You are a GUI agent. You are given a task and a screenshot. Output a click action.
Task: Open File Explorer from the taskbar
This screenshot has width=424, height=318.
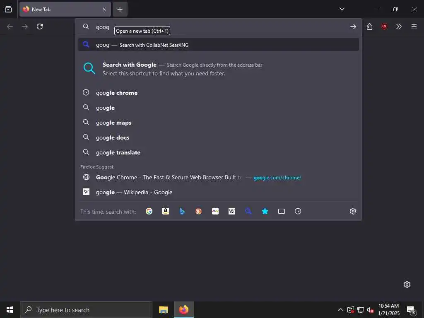(x=163, y=310)
